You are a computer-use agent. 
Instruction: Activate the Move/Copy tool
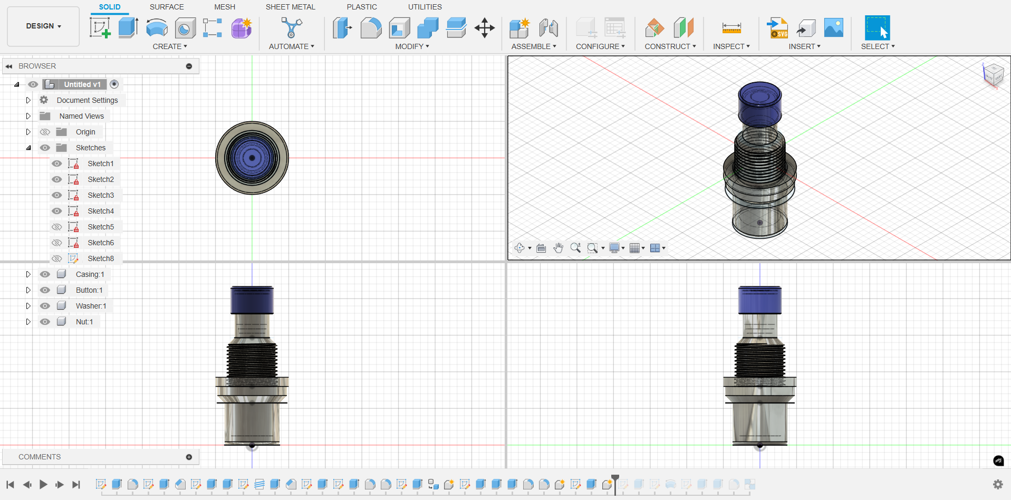pyautogui.click(x=485, y=28)
